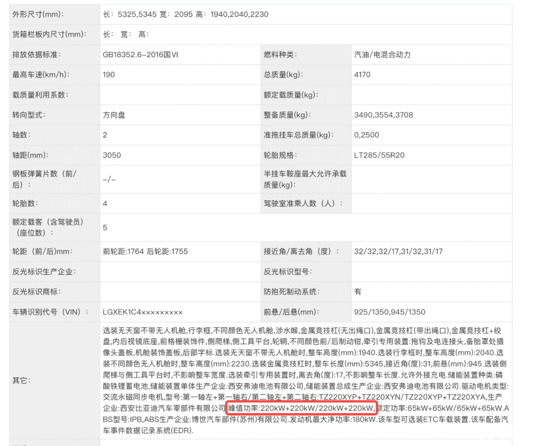The image size is (534, 446).
Task: Click the 接近角/离去角（度） label
Action: 301,251
